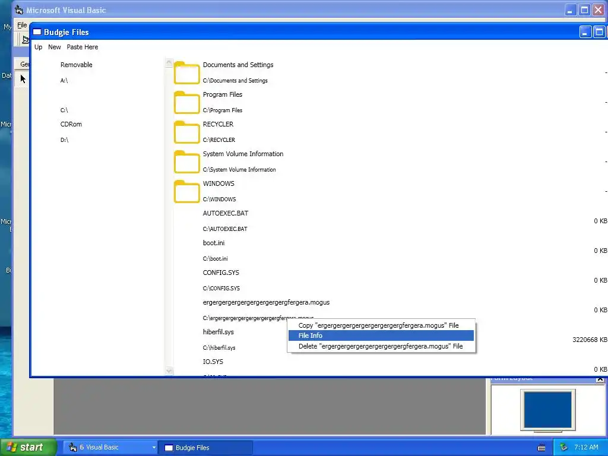Select the IO.SYS file name

point(213,362)
